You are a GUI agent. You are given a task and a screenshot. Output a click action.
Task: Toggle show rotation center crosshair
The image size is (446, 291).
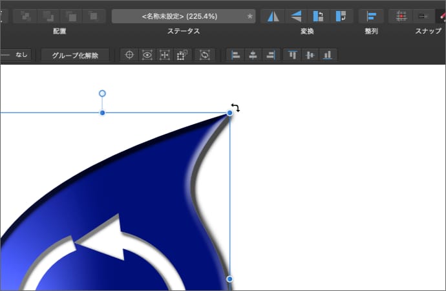click(129, 56)
